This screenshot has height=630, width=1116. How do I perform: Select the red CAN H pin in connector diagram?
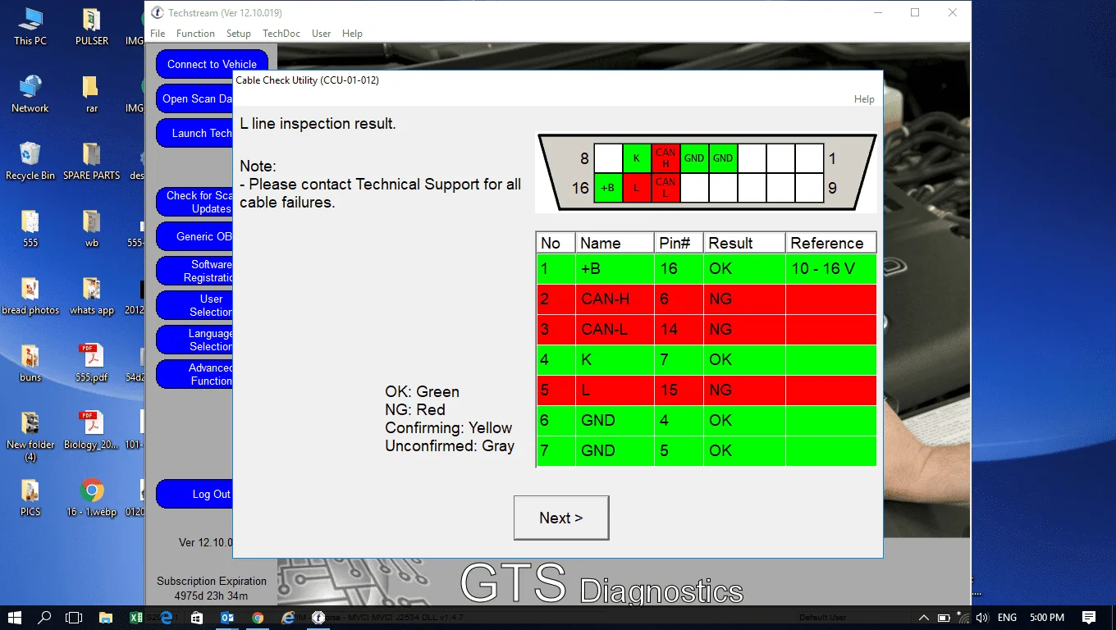(x=665, y=158)
